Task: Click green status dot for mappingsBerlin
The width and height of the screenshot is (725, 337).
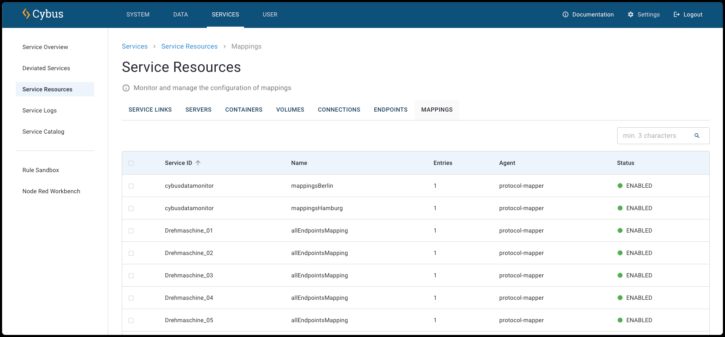Action: click(x=620, y=186)
